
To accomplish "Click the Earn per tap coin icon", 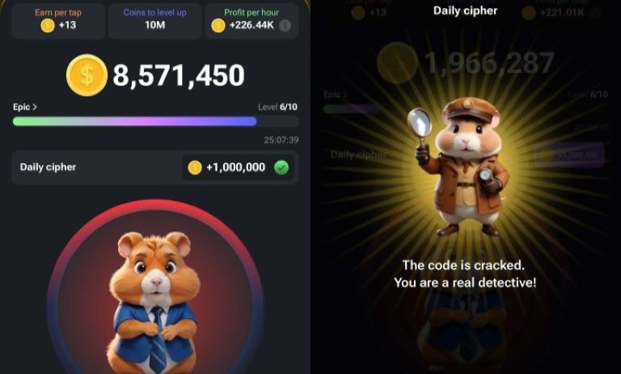I will (x=48, y=25).
